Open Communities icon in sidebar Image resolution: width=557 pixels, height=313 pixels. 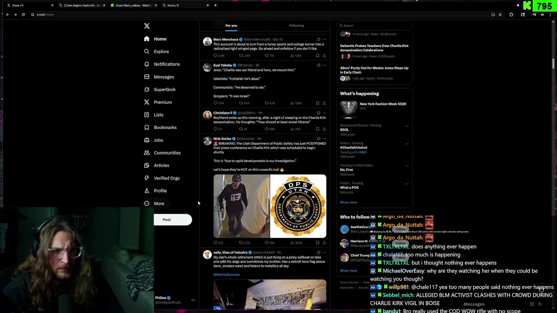click(x=147, y=153)
